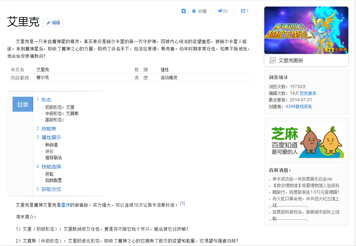Click the pencil 编辑 button
Image resolution: width=356 pixels, height=246 pixels.
[x=53, y=23]
